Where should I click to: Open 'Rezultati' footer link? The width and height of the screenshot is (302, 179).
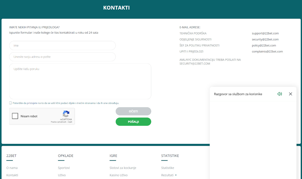click(x=167, y=175)
